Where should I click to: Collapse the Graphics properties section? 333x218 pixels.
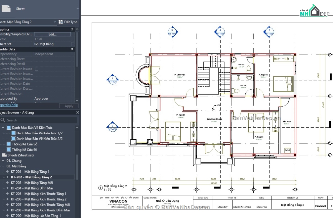click(72, 29)
